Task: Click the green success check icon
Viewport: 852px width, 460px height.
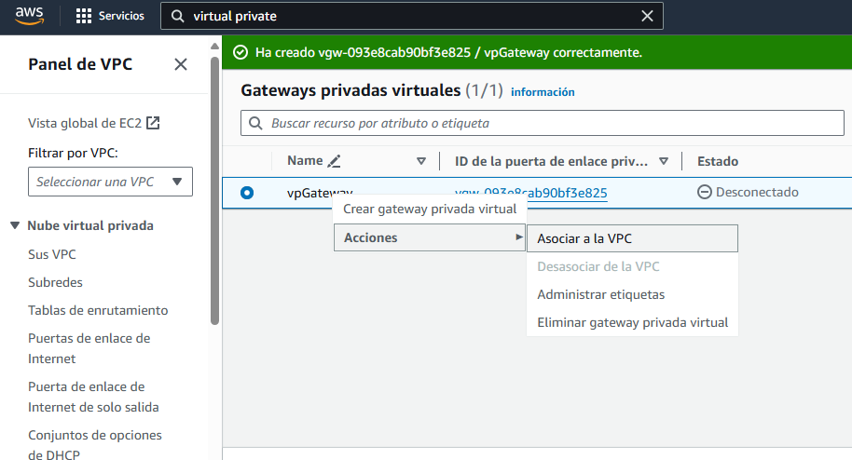Action: click(x=240, y=52)
